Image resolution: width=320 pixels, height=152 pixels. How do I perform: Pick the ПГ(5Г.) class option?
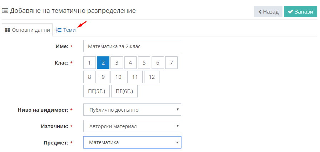click(x=97, y=91)
